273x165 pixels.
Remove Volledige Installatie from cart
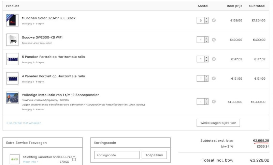click(x=214, y=102)
